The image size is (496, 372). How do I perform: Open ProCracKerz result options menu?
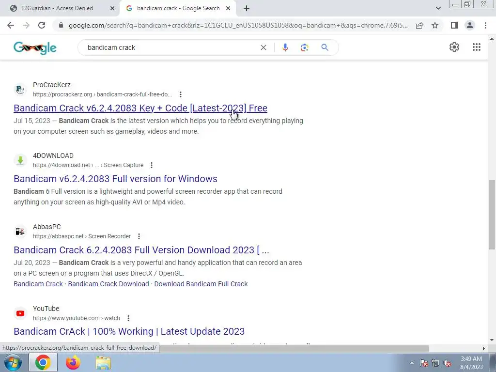click(180, 94)
